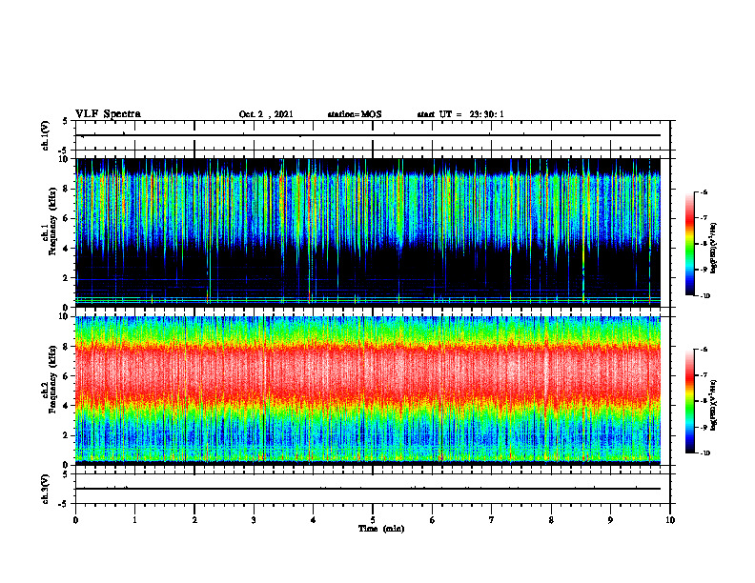Click inside the ch.1 spectrogram panel
The width and height of the screenshot is (755, 583).
pos(368,232)
